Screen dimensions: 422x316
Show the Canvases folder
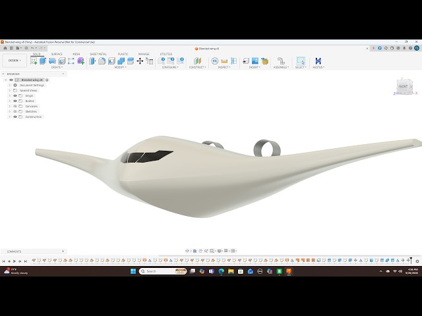[15, 106]
